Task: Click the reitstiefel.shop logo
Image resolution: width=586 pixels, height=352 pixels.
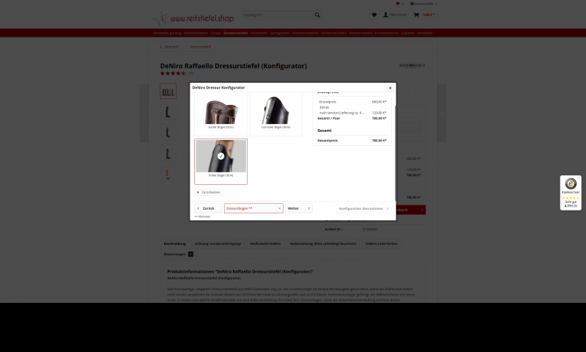Action: (x=193, y=18)
